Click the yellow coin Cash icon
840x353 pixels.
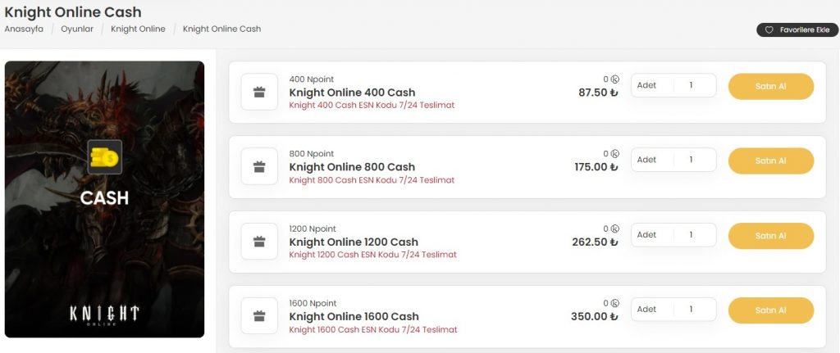(104, 156)
